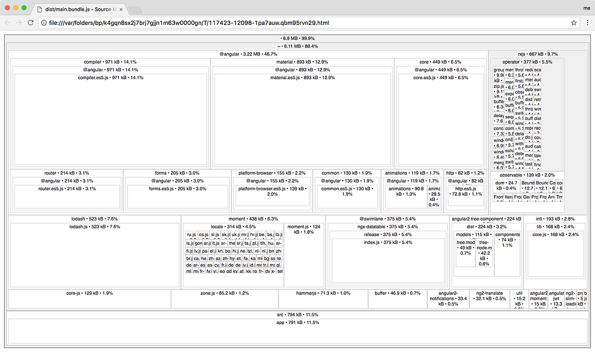The height and width of the screenshot is (352, 595).
Task: Select 'src • 794 kB • 11.5%' header
Action: [x=297, y=315]
